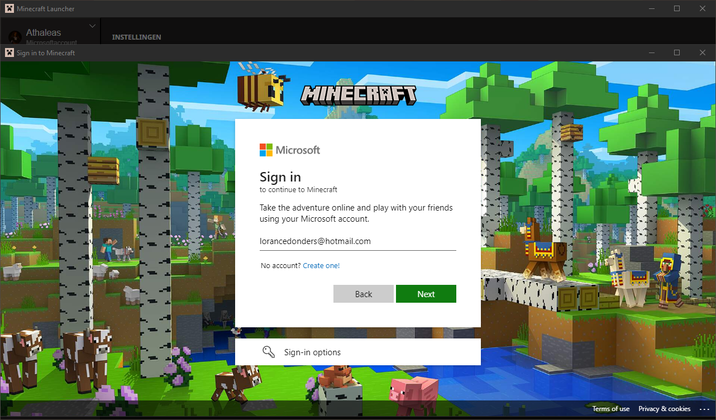Click the Athaleas profile avatar
716x420 pixels.
pyautogui.click(x=16, y=36)
